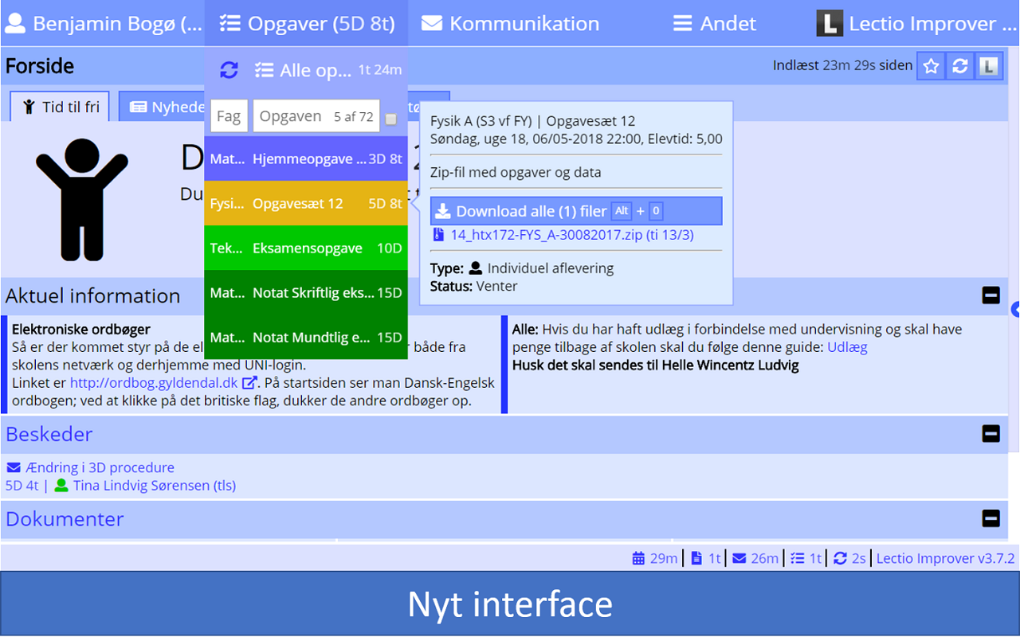1020x637 pixels.
Task: Open the Opgaver (5D 8t) menu
Action: pos(307,23)
